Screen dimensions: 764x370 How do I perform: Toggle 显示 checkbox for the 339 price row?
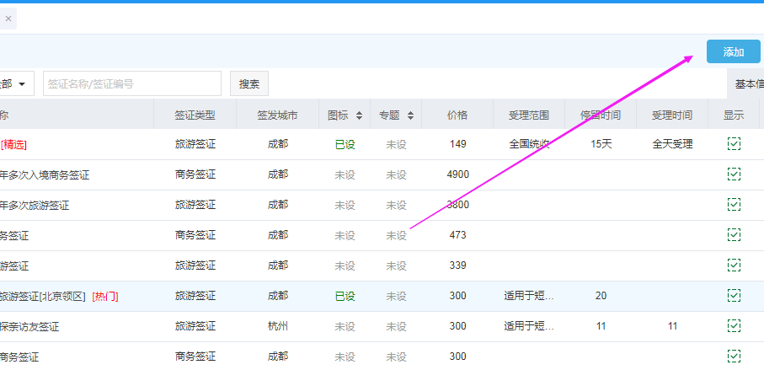coord(734,265)
